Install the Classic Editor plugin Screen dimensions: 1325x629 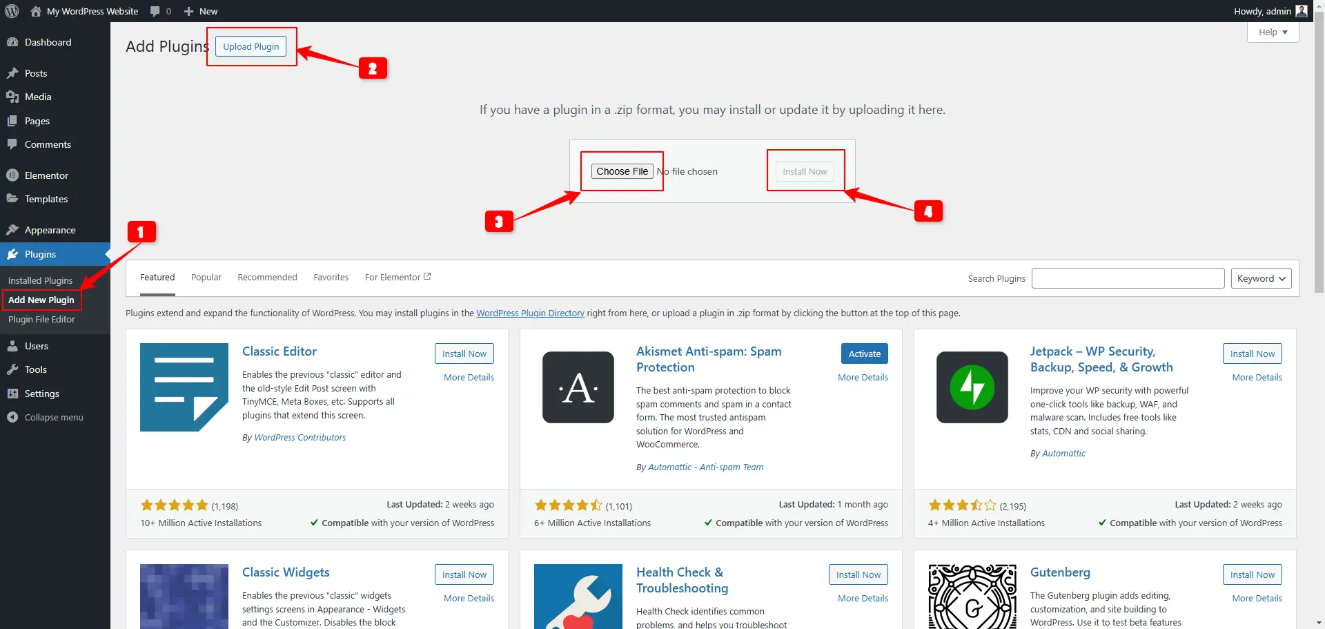(464, 354)
